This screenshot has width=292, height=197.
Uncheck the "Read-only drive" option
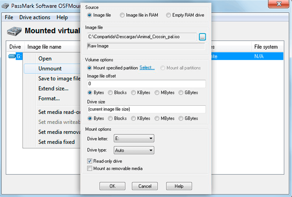(x=89, y=161)
